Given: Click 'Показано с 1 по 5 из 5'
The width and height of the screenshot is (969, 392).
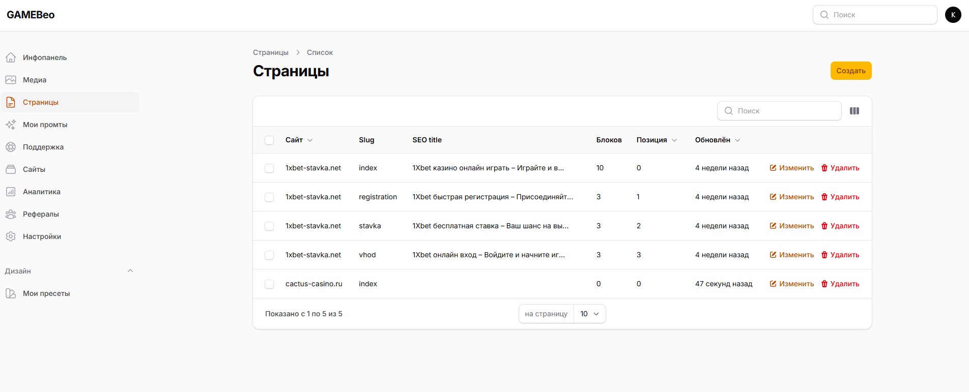Looking at the screenshot, I should (x=304, y=314).
